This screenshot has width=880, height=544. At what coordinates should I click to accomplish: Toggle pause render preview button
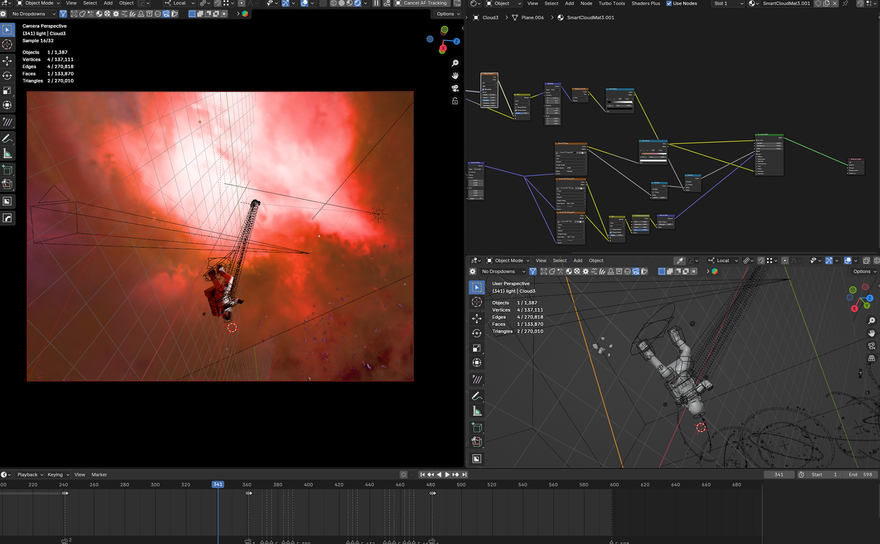coord(376,3)
